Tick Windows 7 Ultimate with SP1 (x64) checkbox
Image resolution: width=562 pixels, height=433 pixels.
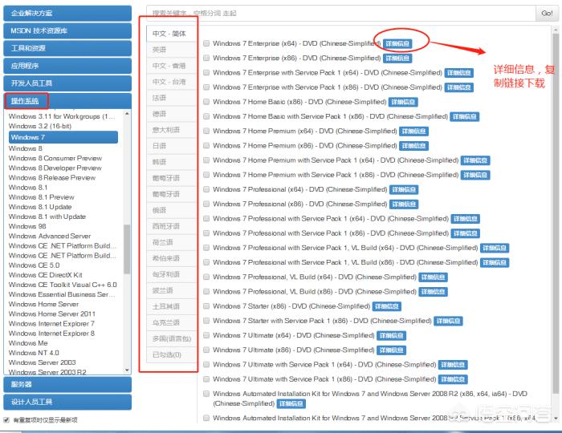tap(206, 364)
